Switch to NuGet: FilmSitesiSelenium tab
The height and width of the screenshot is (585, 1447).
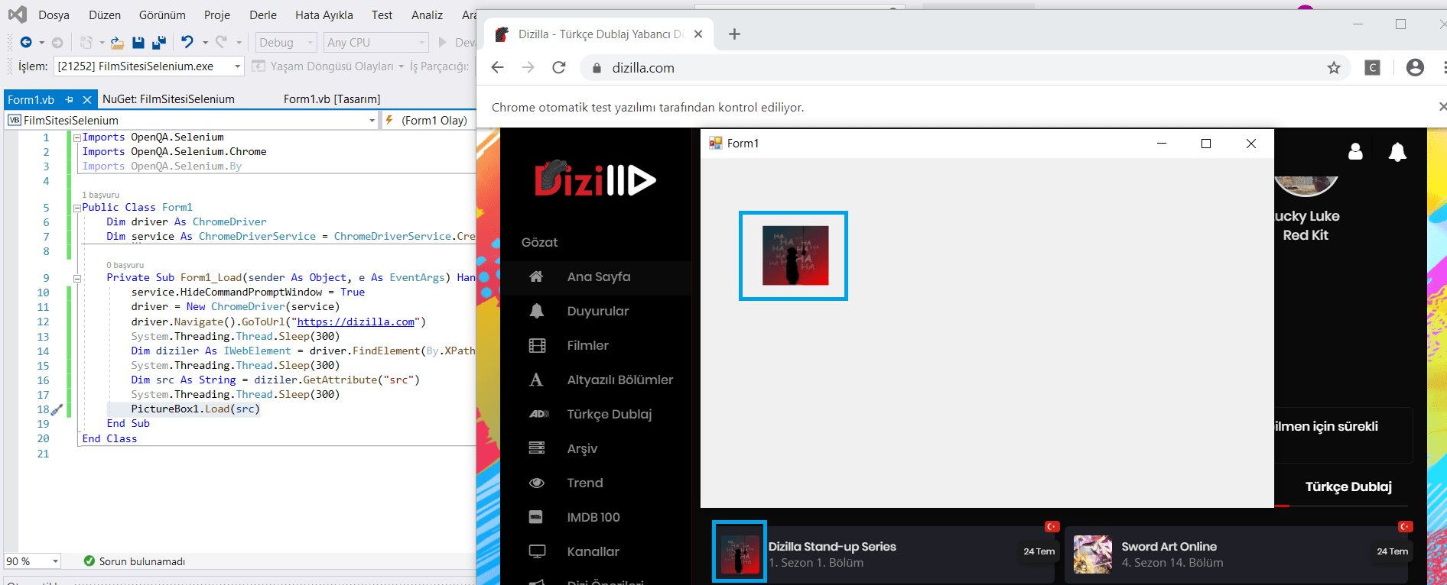click(x=168, y=99)
